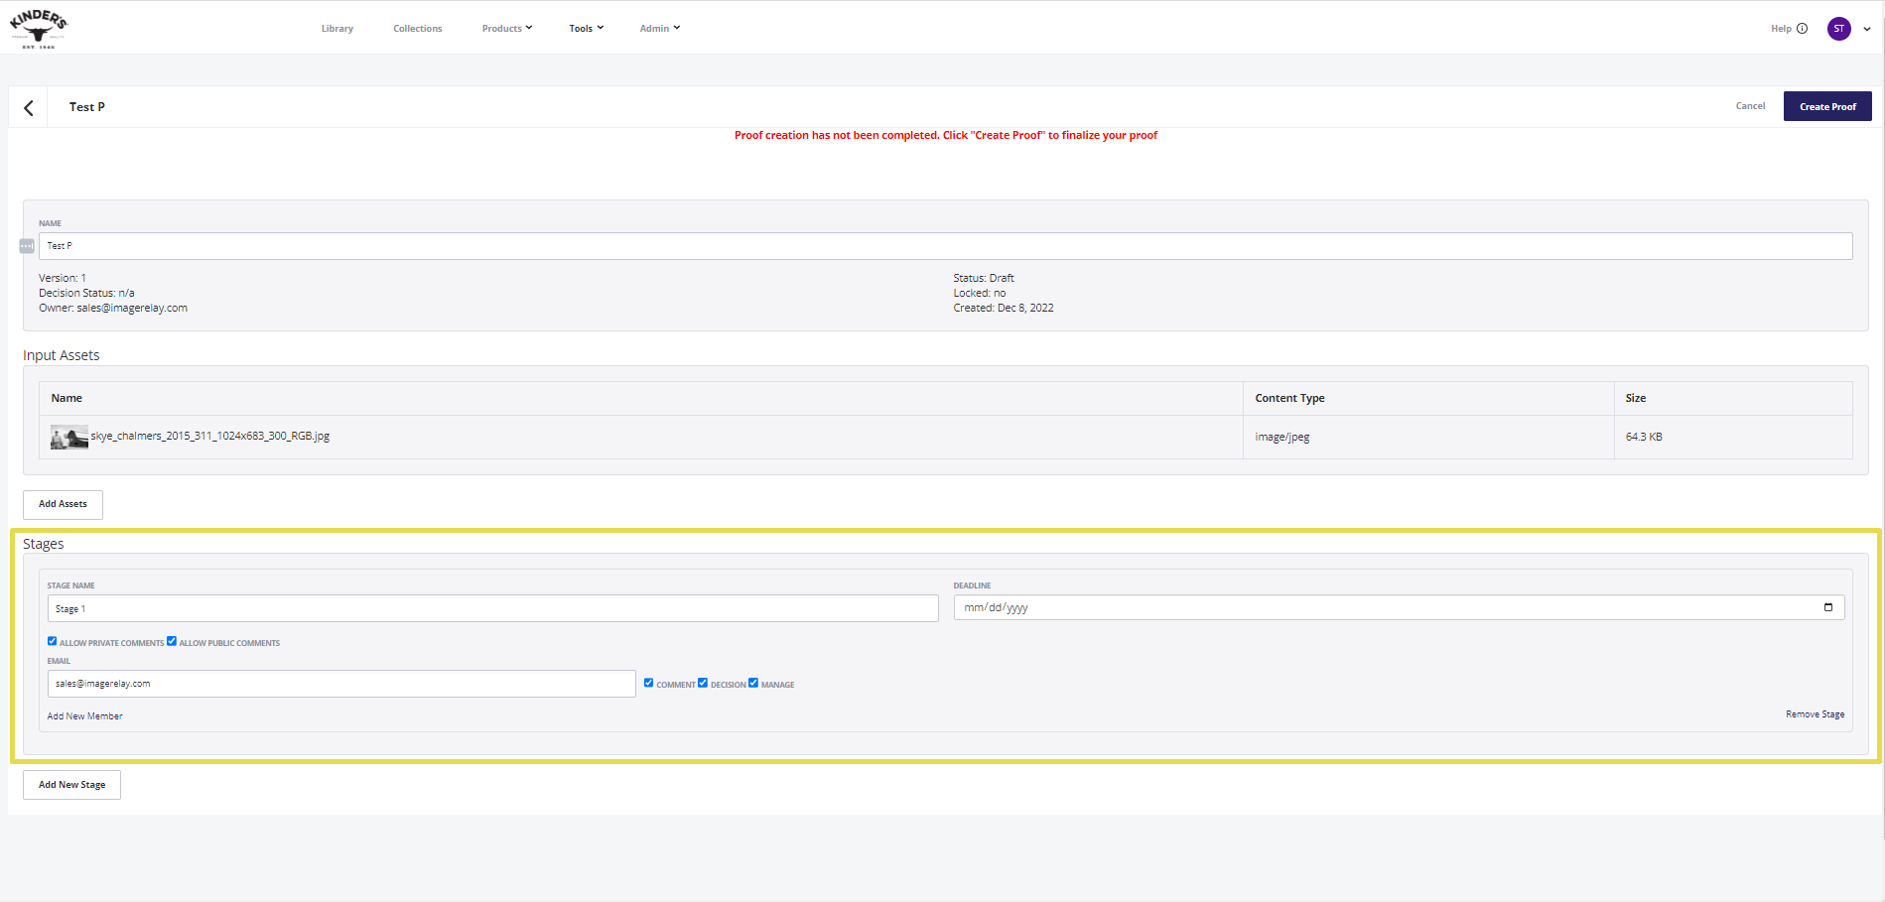Screen dimensions: 1885x902
Task: Toggle Allow Public Comments checkbox
Action: (172, 641)
